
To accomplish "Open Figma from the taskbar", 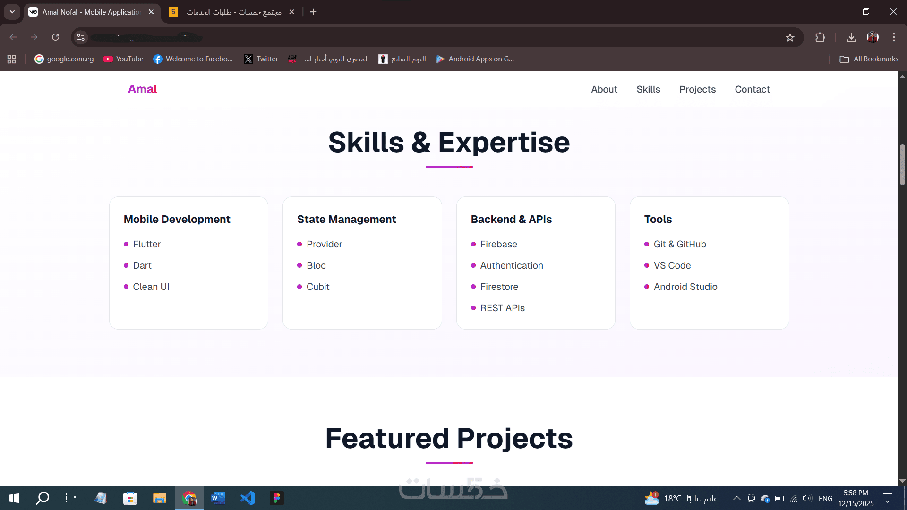I will coord(277,498).
